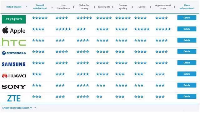Sort by Appearance & style arrows

click(x=174, y=7)
